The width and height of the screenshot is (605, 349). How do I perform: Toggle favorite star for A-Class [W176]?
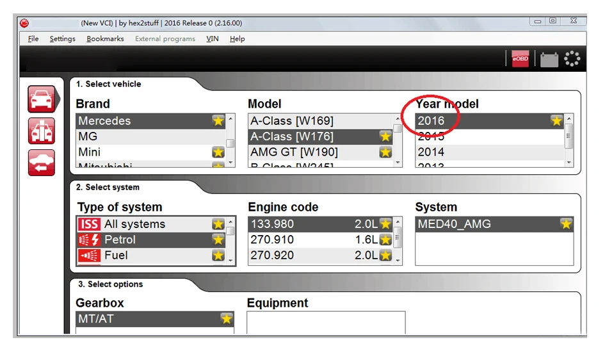pos(385,136)
